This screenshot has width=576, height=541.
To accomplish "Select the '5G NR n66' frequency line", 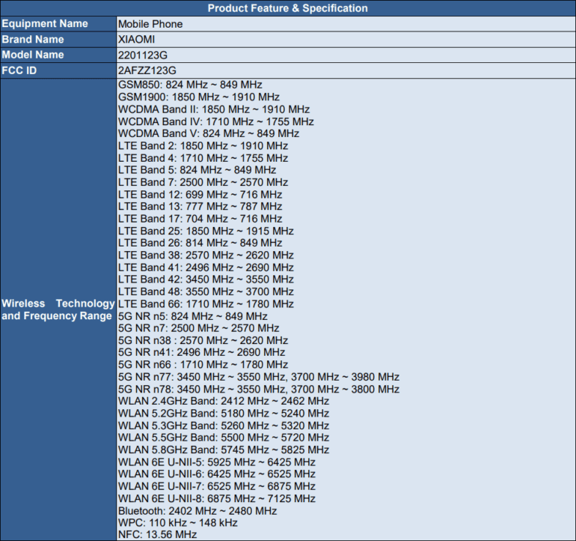I will point(203,364).
